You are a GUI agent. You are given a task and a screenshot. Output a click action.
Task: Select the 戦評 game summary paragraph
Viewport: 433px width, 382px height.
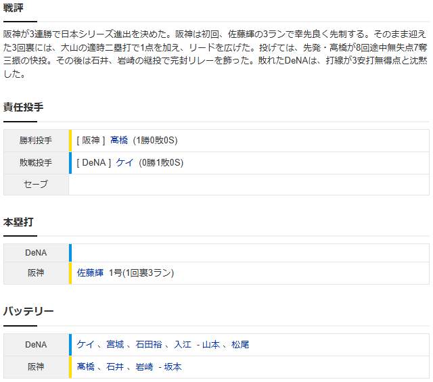tap(215, 54)
